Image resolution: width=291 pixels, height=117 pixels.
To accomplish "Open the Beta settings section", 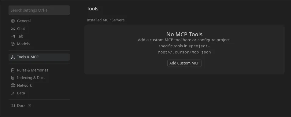I will (x=39, y=93).
